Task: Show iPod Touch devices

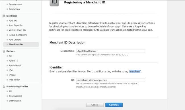Action: (15, 80)
